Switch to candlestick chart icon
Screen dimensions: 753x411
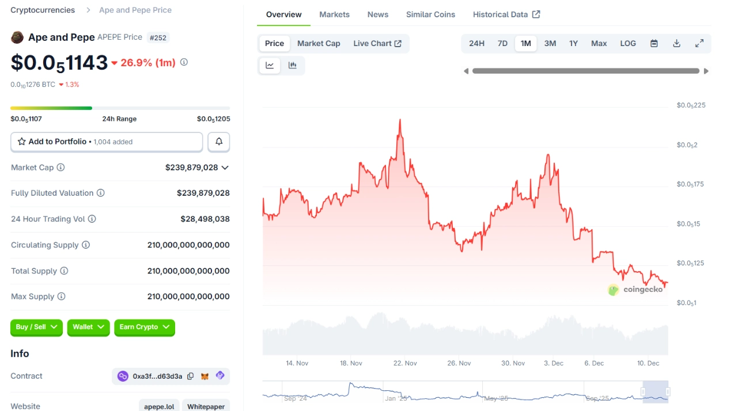[x=293, y=66]
